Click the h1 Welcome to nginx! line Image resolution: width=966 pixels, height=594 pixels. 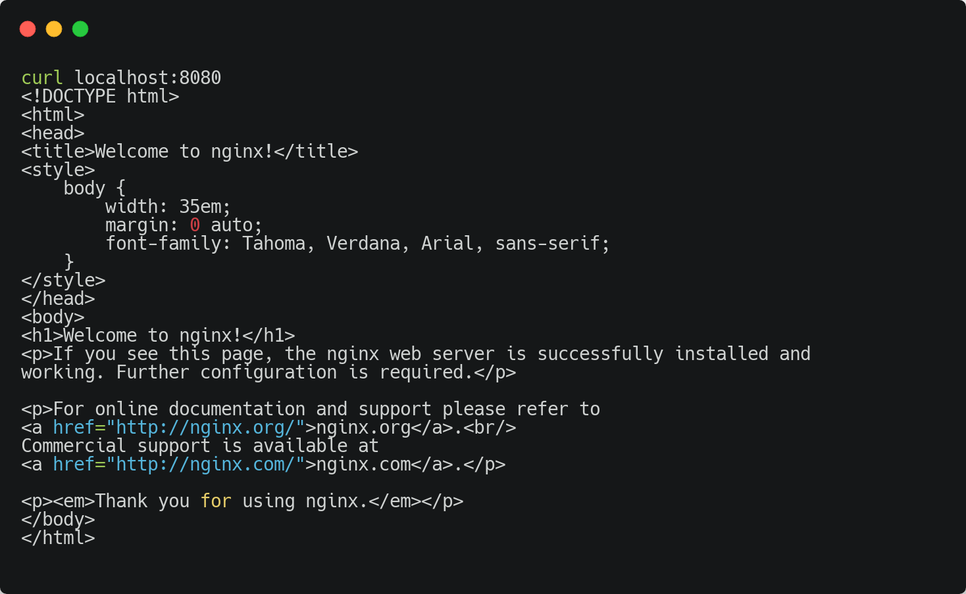click(158, 336)
